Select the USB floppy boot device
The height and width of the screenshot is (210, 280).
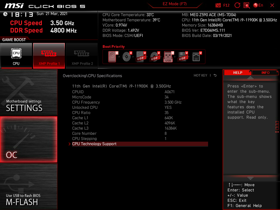(183, 57)
